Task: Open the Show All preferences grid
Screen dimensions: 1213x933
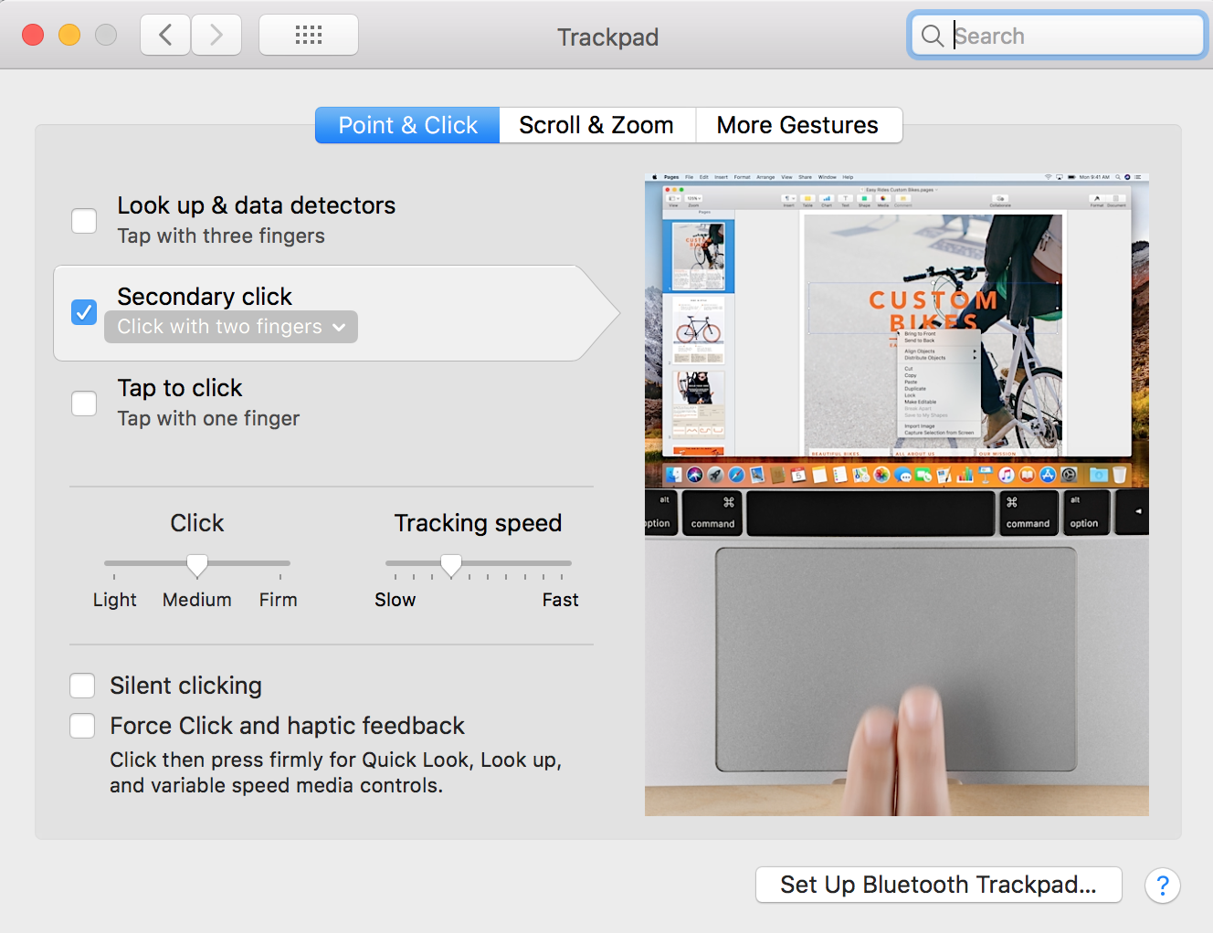Action: tap(308, 34)
